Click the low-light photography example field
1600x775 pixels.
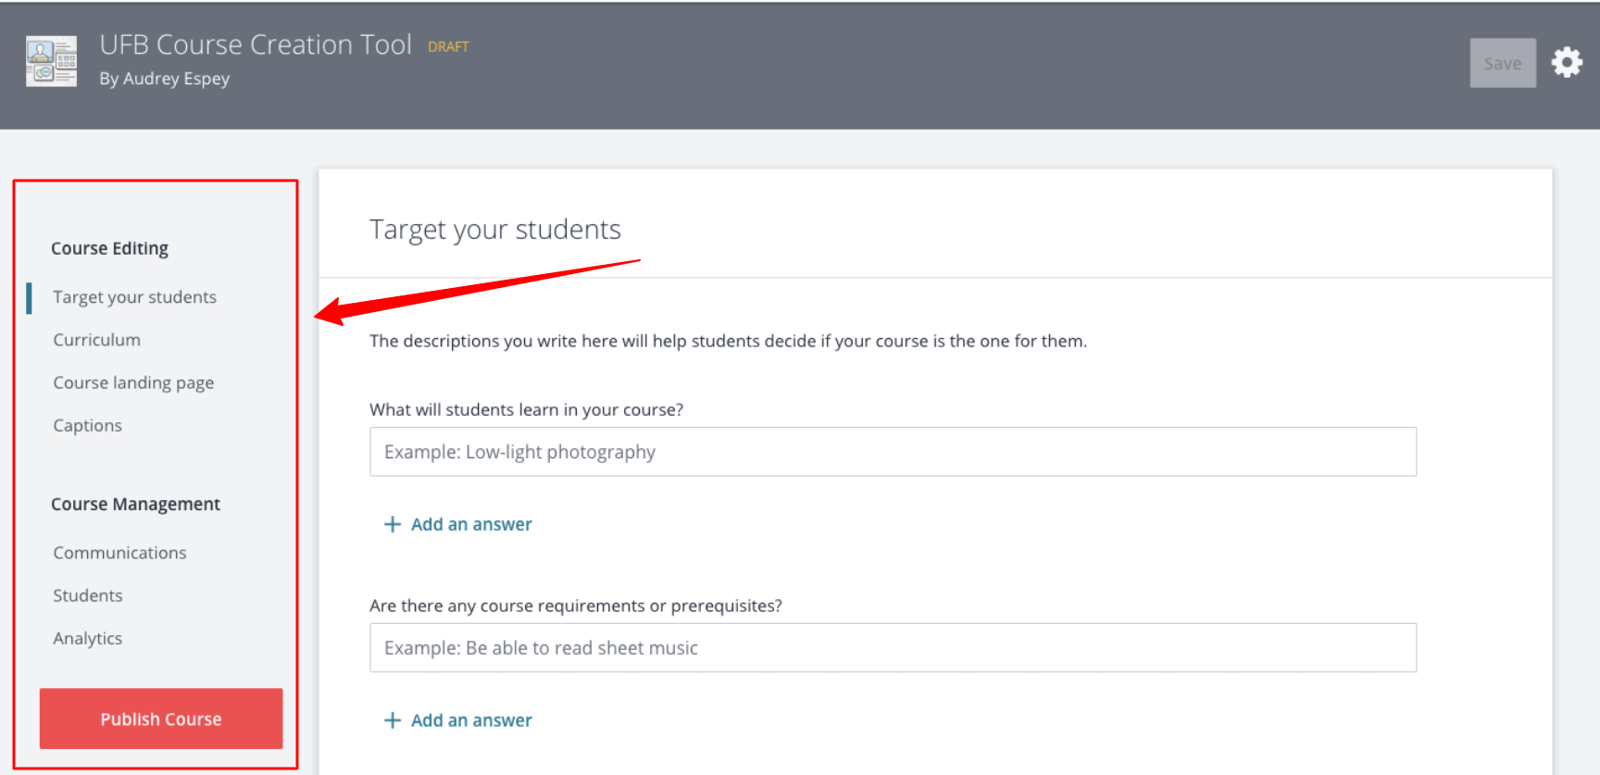click(x=893, y=452)
